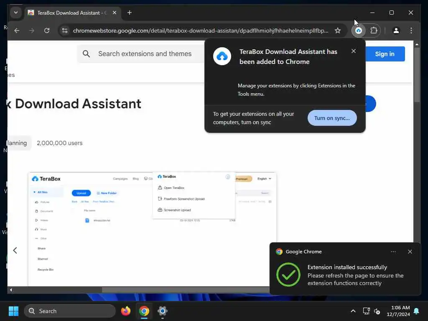Open a new tab with plus button
This screenshot has height=321, width=428.
point(130,13)
